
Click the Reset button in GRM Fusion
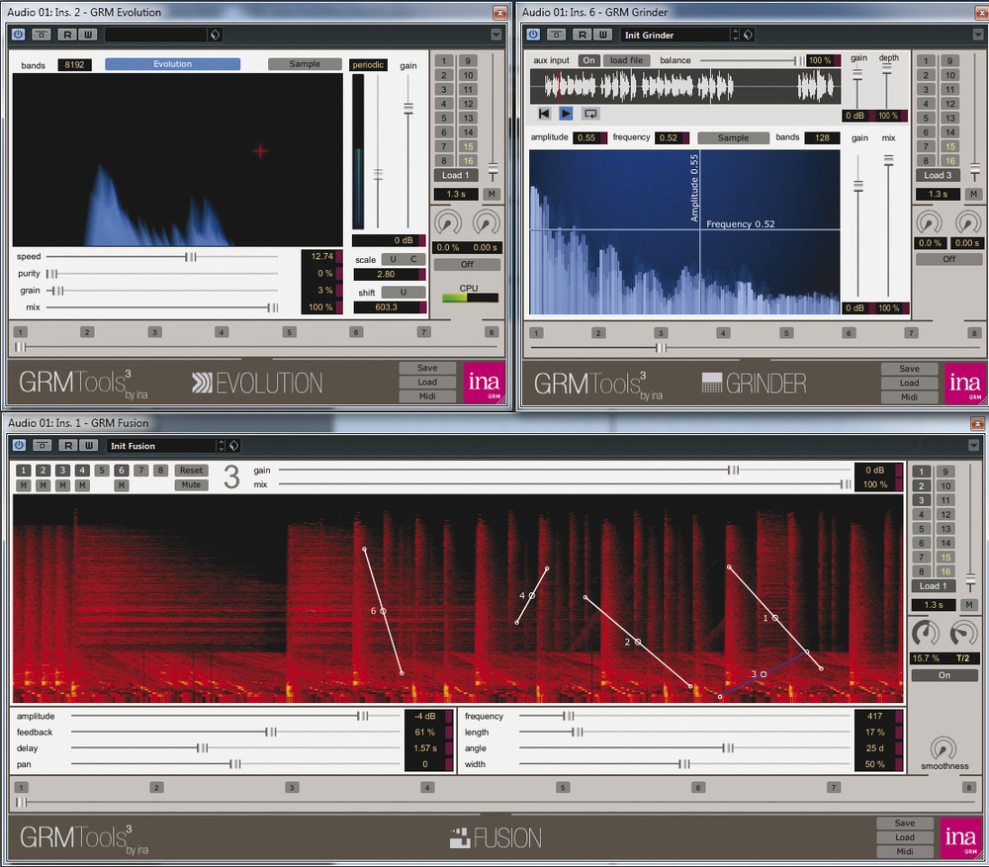[x=191, y=471]
